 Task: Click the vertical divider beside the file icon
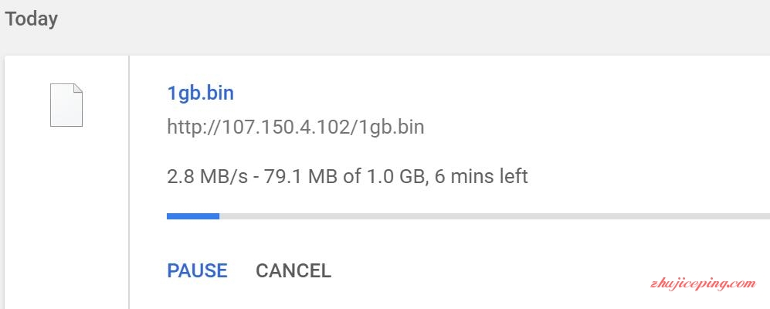tap(129, 182)
